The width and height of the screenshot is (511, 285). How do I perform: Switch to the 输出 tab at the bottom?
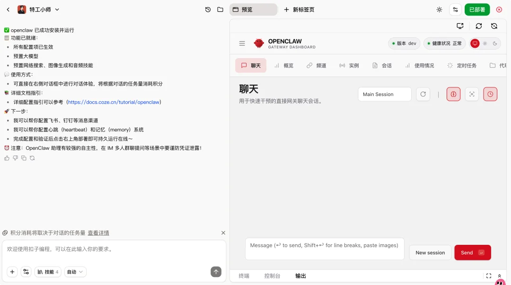coord(300,276)
